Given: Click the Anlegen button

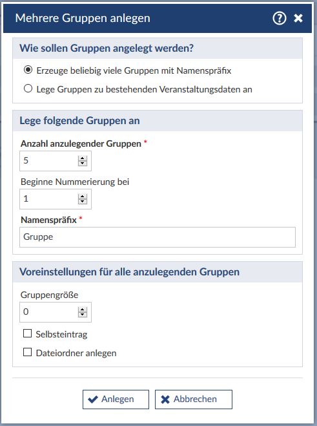Looking at the screenshot, I should point(116,399).
